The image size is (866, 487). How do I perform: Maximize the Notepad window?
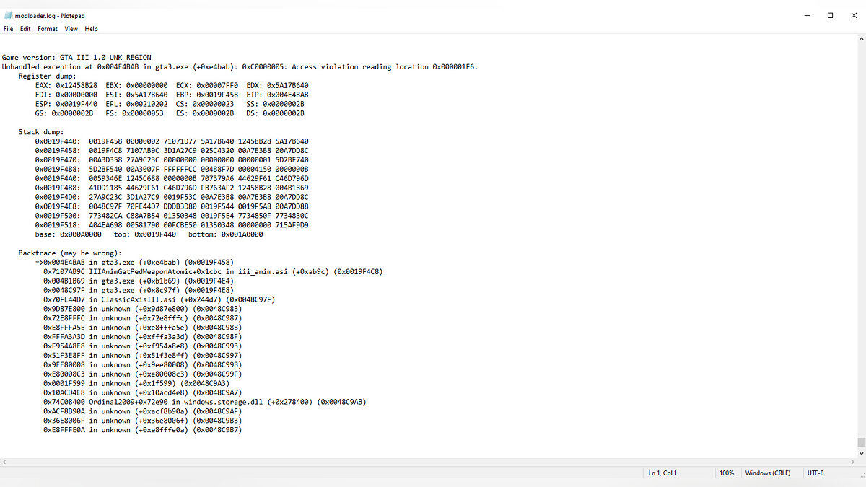(x=830, y=15)
